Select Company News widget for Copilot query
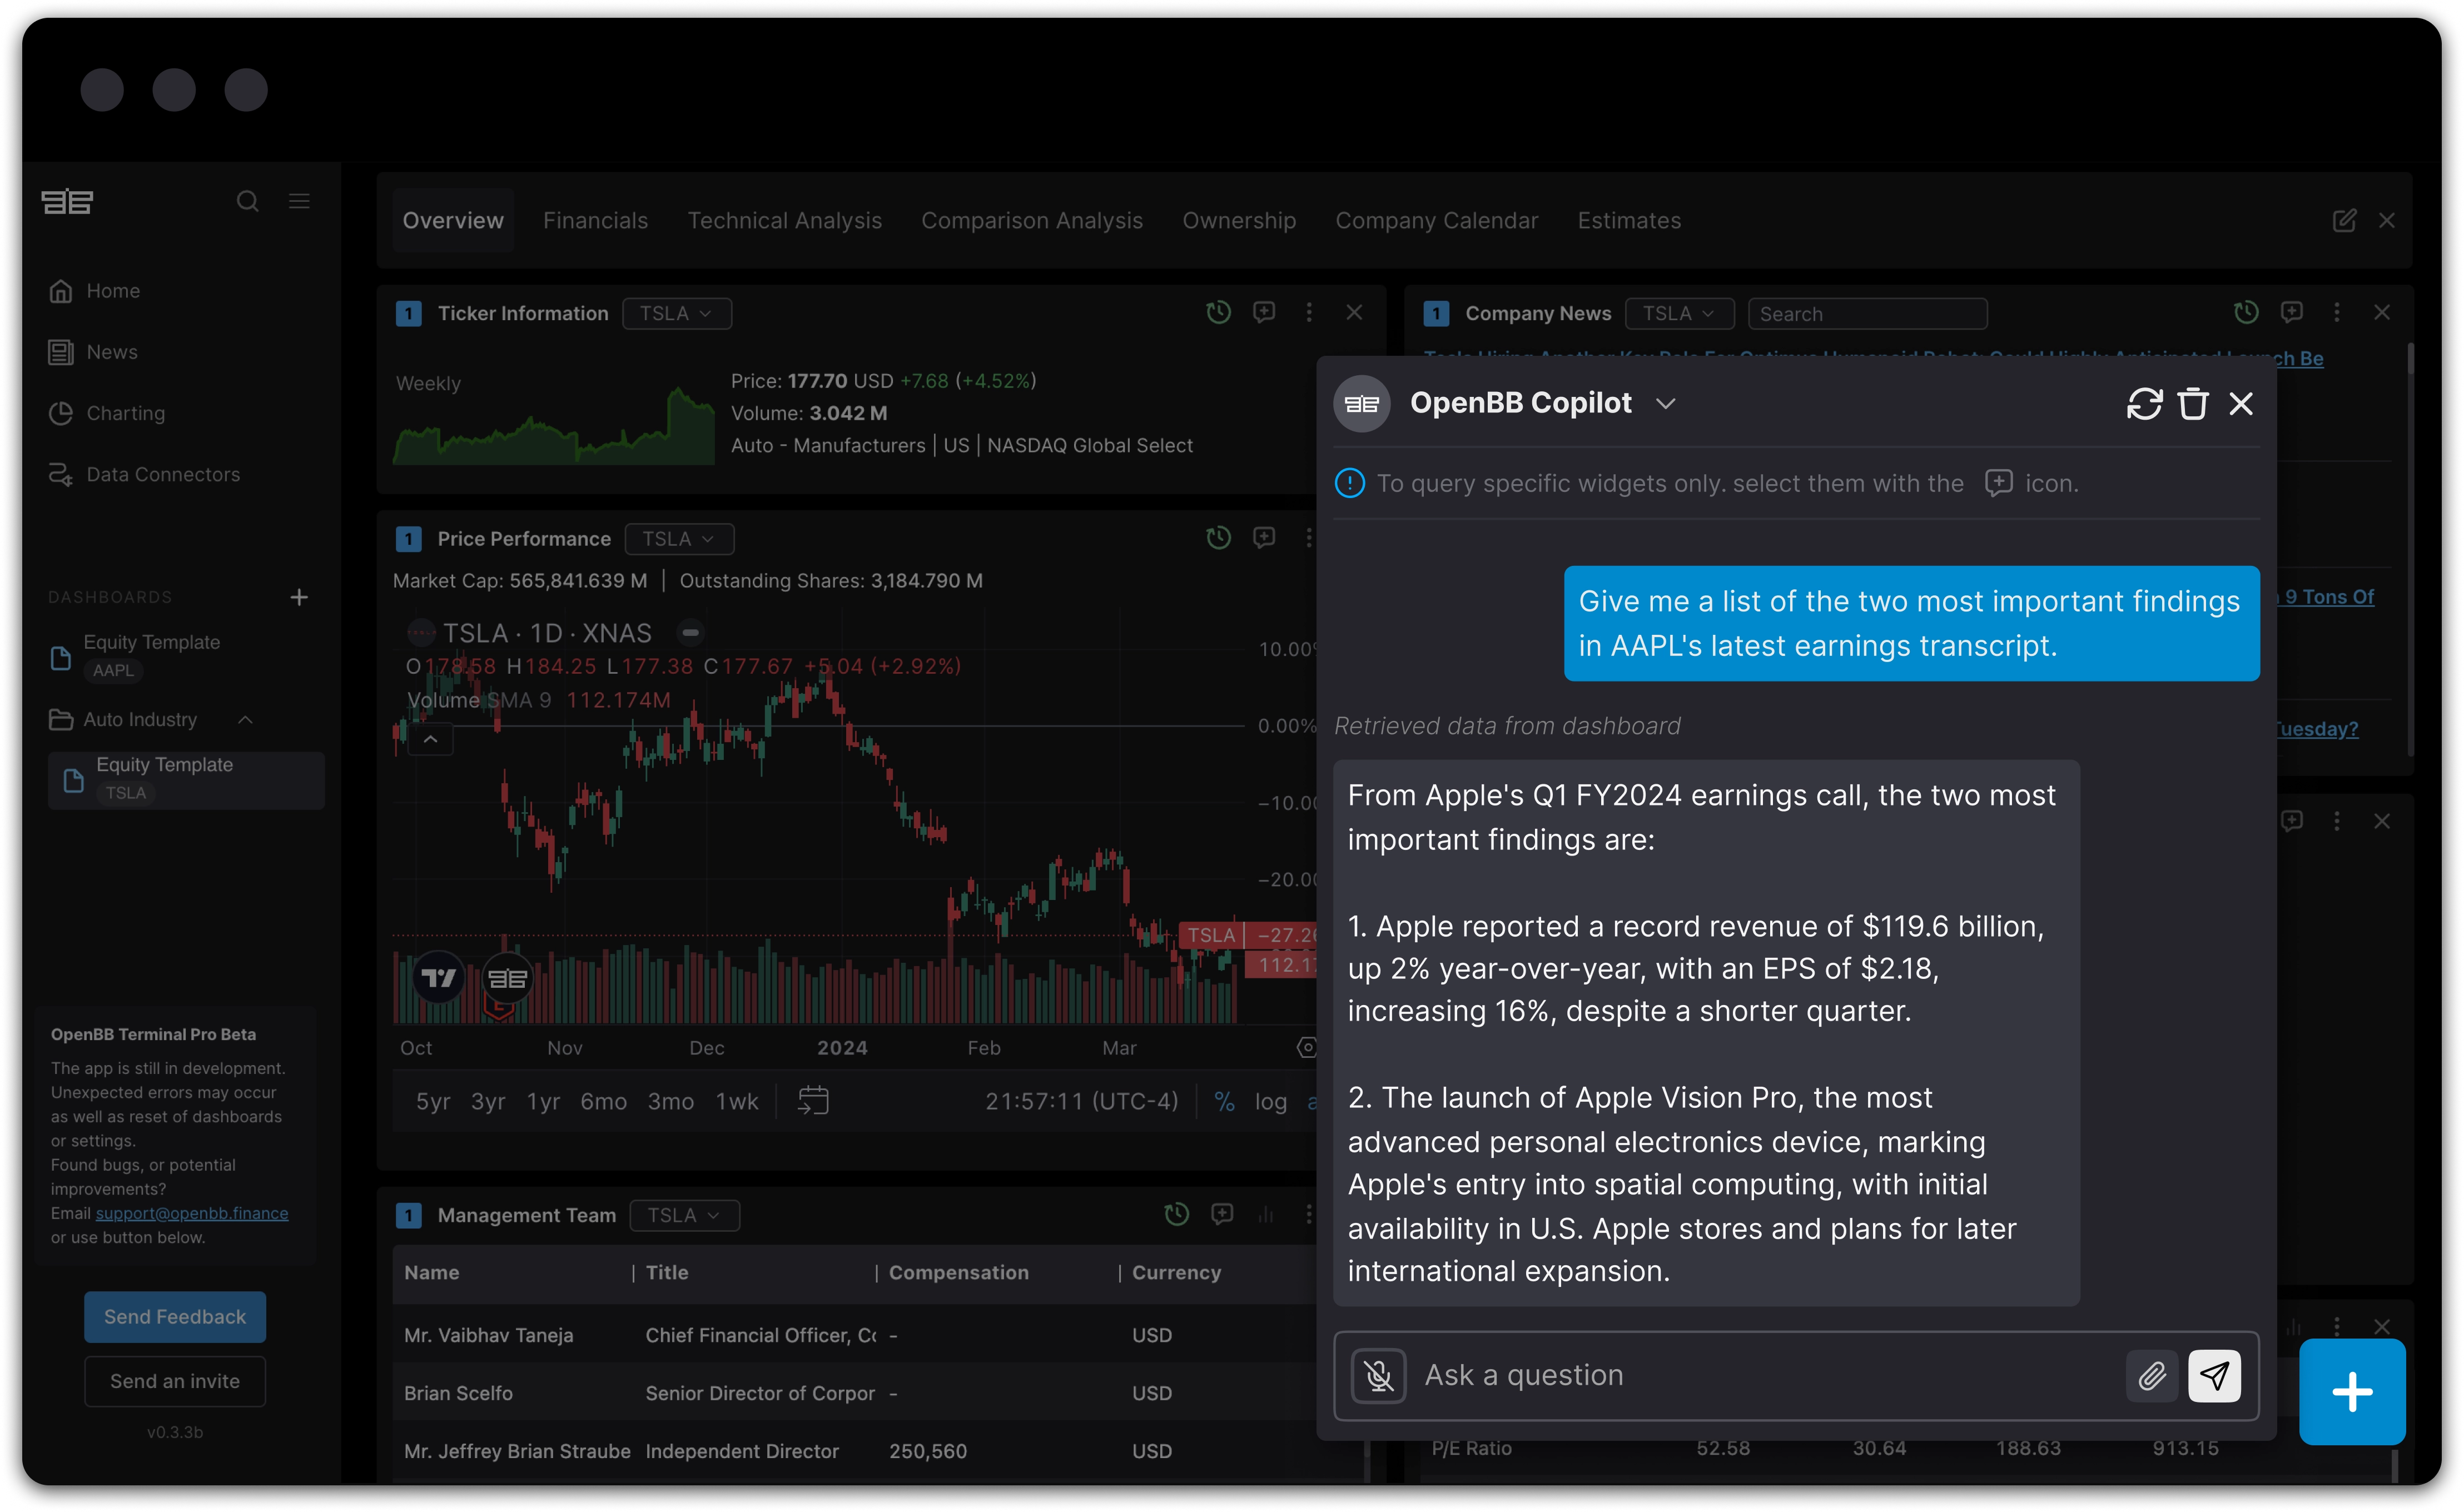 pyautogui.click(x=2292, y=312)
